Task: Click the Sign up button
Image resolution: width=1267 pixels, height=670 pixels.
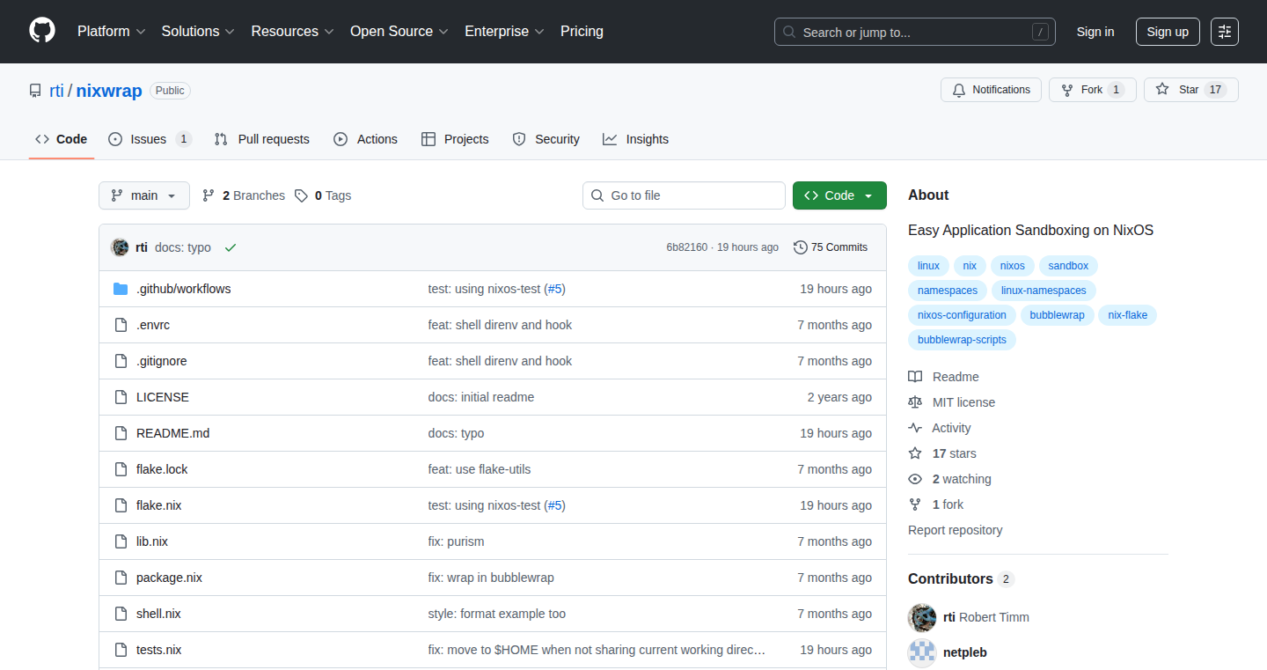Action: coord(1168,32)
